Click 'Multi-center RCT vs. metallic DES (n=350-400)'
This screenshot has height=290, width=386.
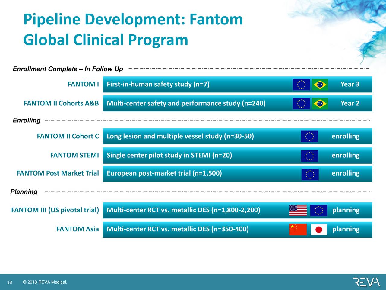point(178,229)
